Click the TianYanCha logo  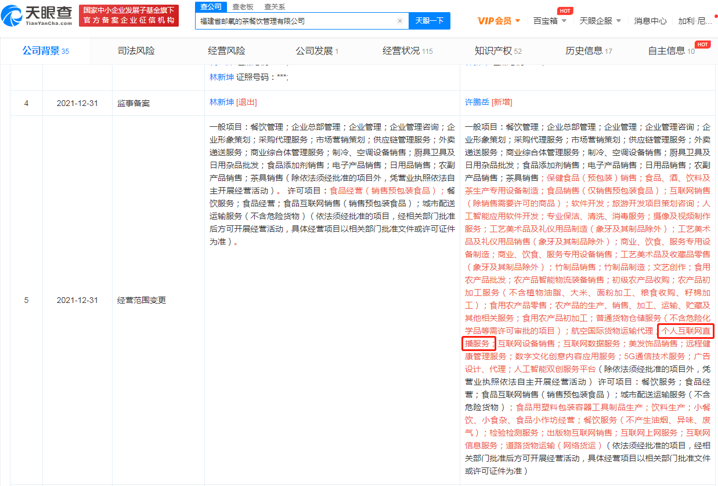(x=38, y=16)
